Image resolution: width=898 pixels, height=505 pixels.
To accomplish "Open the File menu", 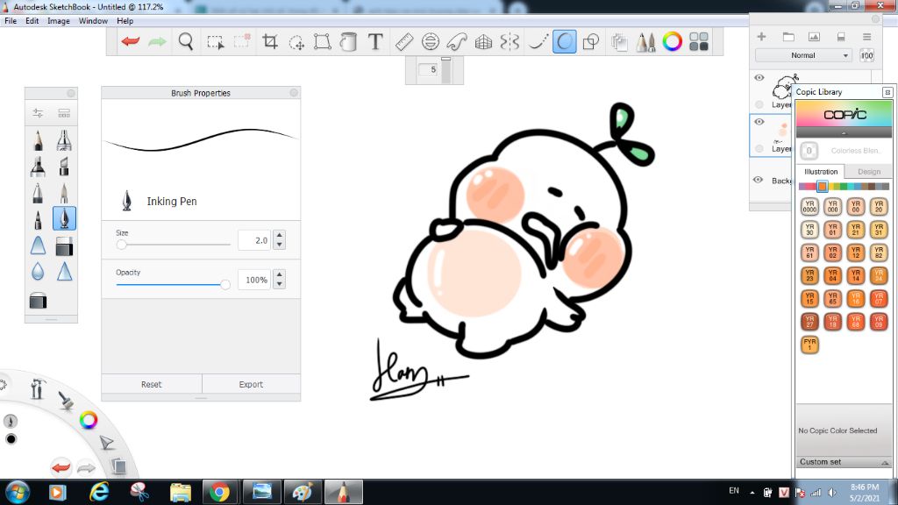I will click(x=11, y=21).
